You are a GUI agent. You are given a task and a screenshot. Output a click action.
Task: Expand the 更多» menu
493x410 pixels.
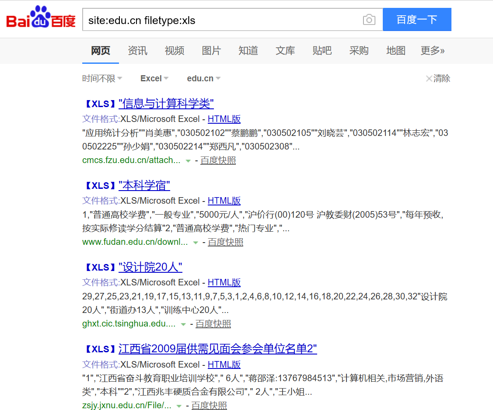[x=432, y=51]
